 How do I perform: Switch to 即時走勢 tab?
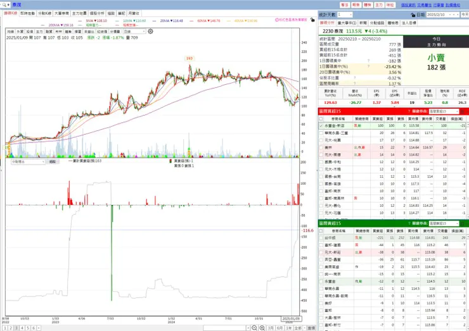(x=27, y=13)
